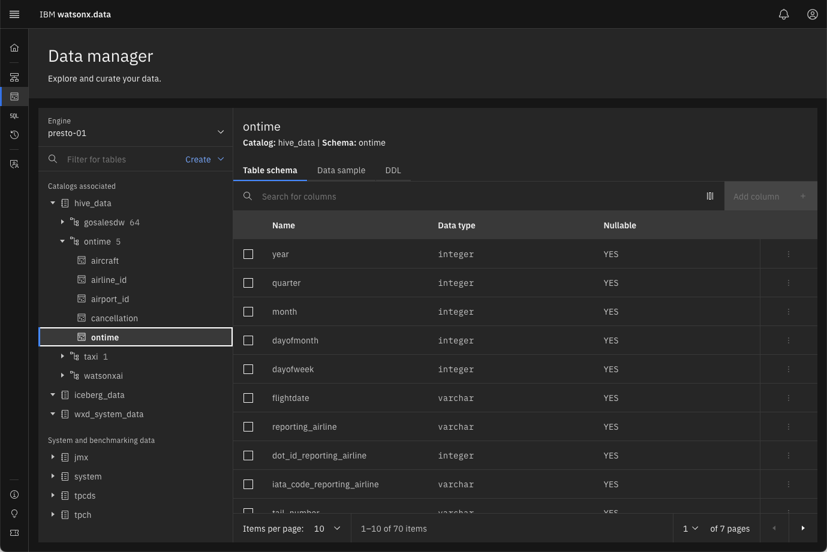Open the hamburger navigation menu

click(14, 14)
